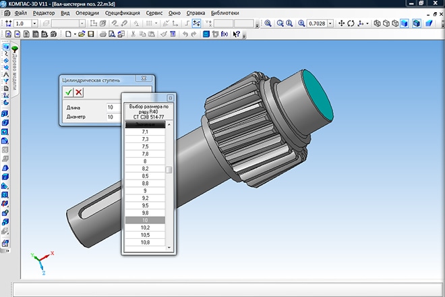The image size is (445, 297).
Task: Open the Библиотеки menu
Action: [x=225, y=13]
